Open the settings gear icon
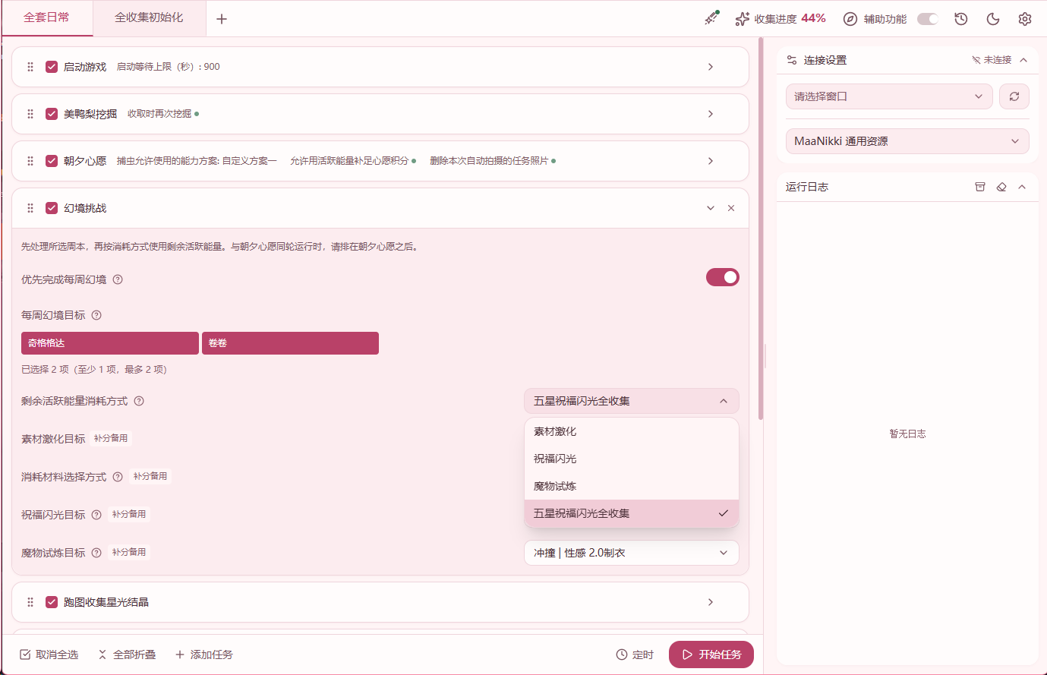Viewport: 1047px width, 675px height. pos(1025,19)
